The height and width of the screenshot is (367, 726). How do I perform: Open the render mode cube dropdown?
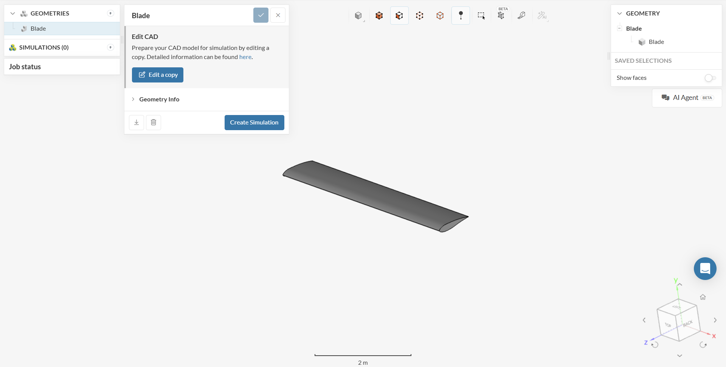coord(358,16)
